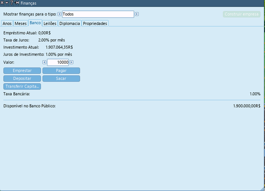Click the window resize grip at bottom corner
Screen dimensions: 265x191
click(262, 188)
